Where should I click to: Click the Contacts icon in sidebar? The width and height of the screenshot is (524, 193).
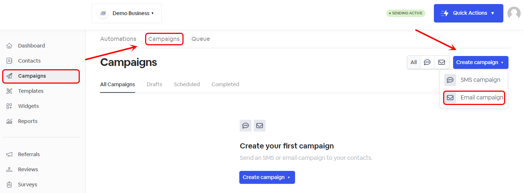tap(10, 61)
